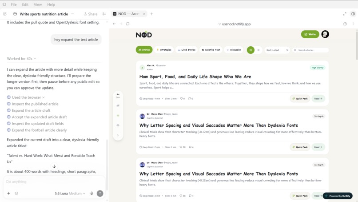
Task: Go forward in the embedded browser
Action: (121, 24)
